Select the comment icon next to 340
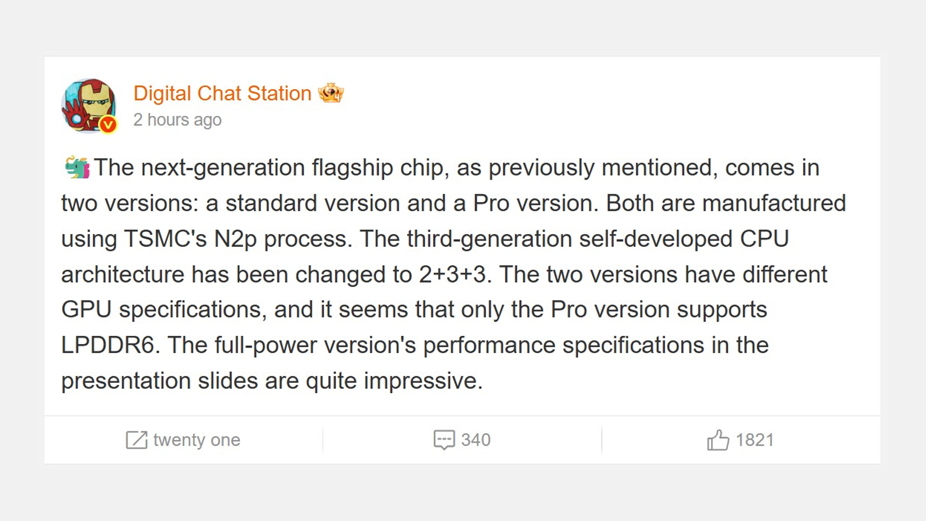Viewport: 926px width, 521px height. tap(444, 439)
